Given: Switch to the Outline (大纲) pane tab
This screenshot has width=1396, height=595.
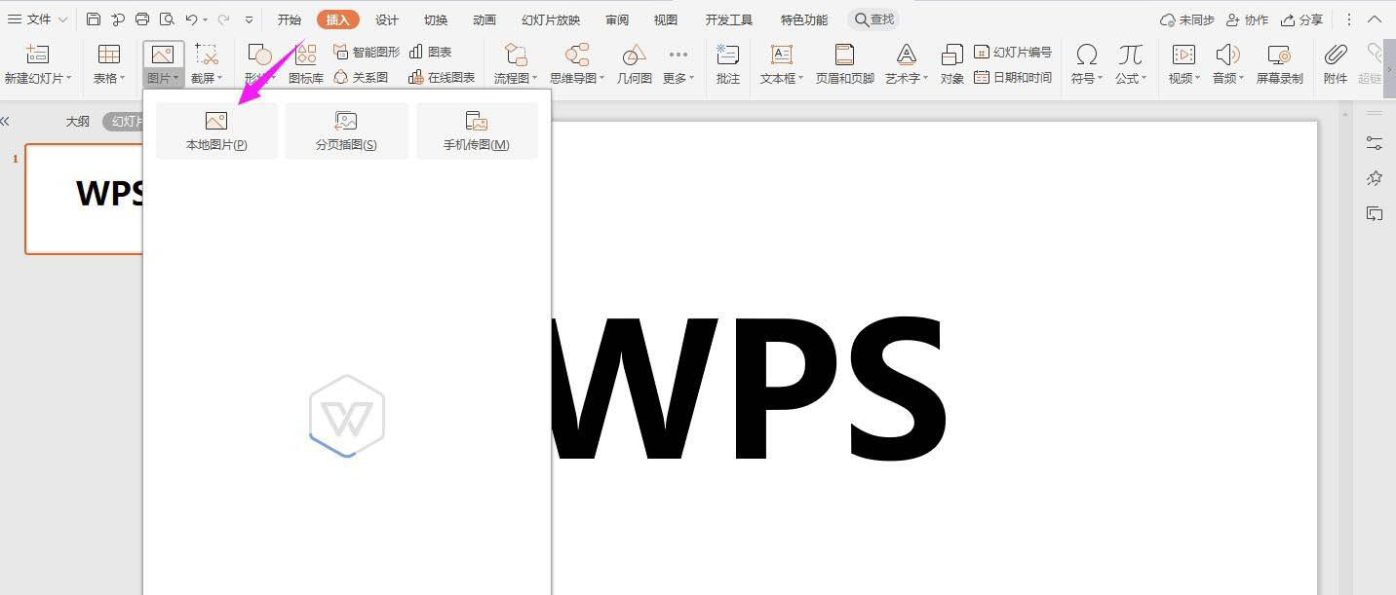Looking at the screenshot, I should pyautogui.click(x=77, y=122).
